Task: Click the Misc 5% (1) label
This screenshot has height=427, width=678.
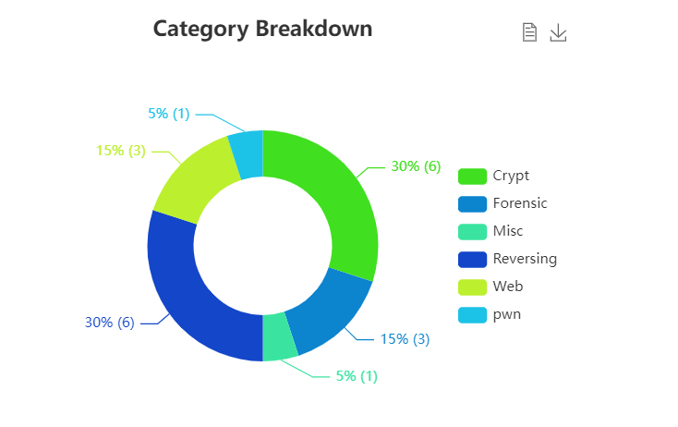Action: point(357,376)
